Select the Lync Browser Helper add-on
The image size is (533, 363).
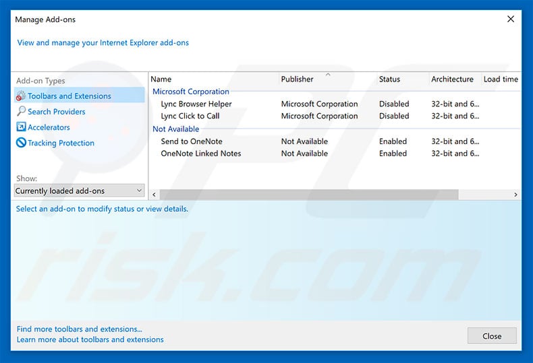196,104
